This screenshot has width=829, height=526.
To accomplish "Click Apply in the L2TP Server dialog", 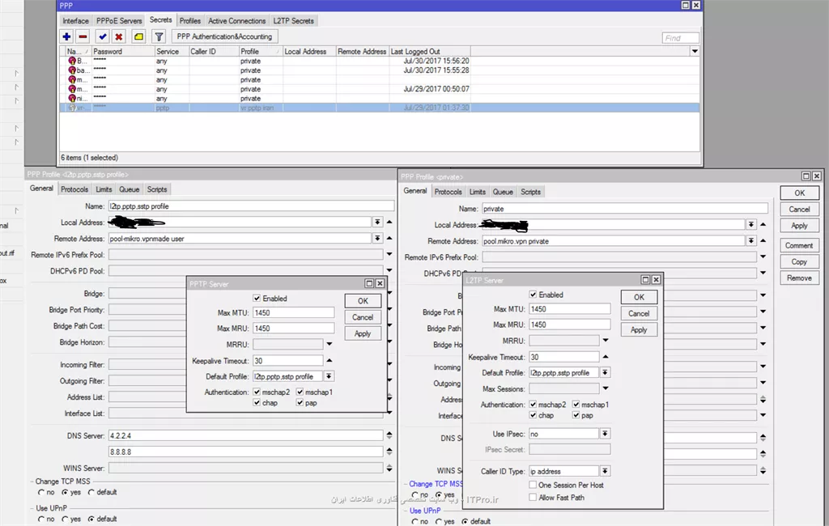I will point(639,330).
